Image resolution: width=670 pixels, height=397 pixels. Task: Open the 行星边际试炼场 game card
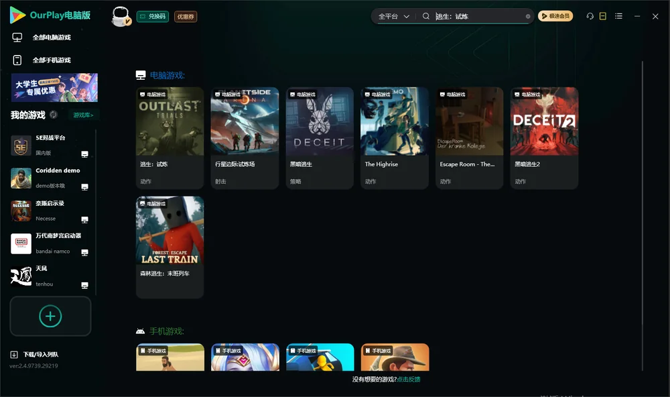[x=245, y=137]
